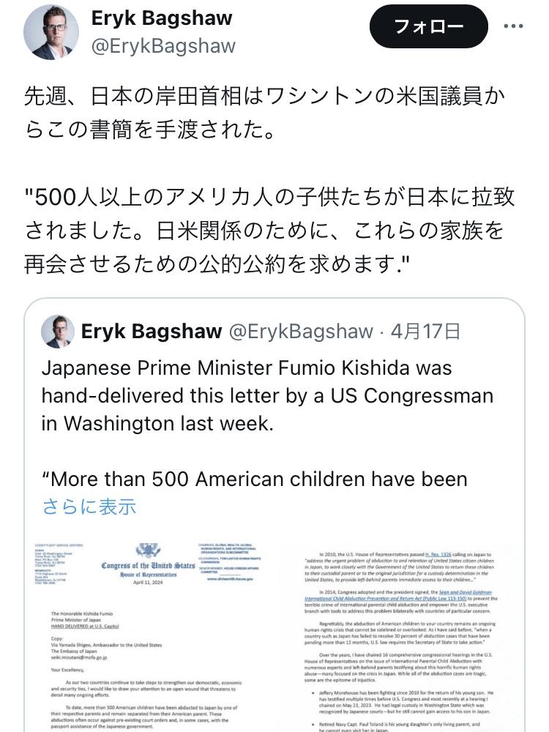This screenshot has height=732, width=549.
Task: Click the quoted tweet's @ErykBagshaw handle
Action: point(301,332)
